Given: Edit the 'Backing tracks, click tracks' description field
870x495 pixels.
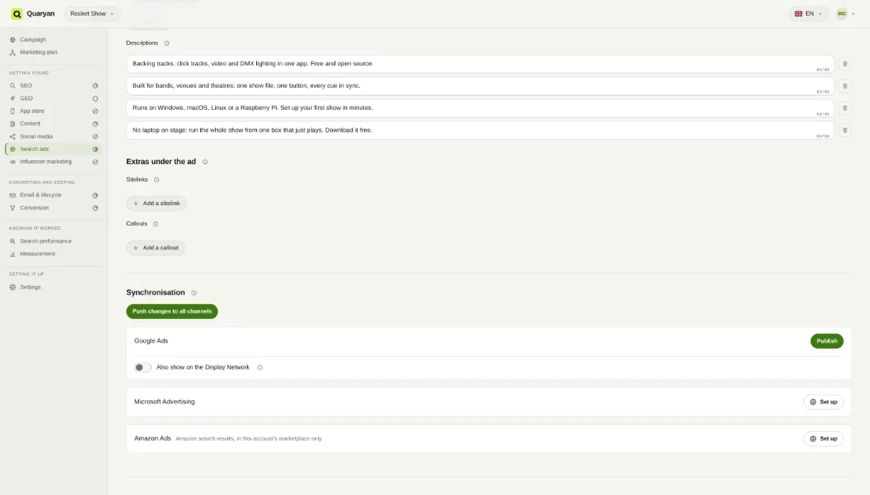Looking at the screenshot, I should coord(480,64).
